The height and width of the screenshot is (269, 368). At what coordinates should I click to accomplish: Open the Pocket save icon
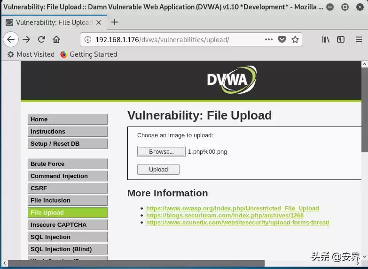tap(282, 40)
